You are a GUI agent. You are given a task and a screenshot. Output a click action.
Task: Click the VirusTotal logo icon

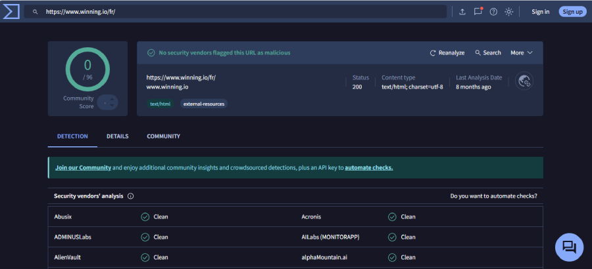click(11, 11)
